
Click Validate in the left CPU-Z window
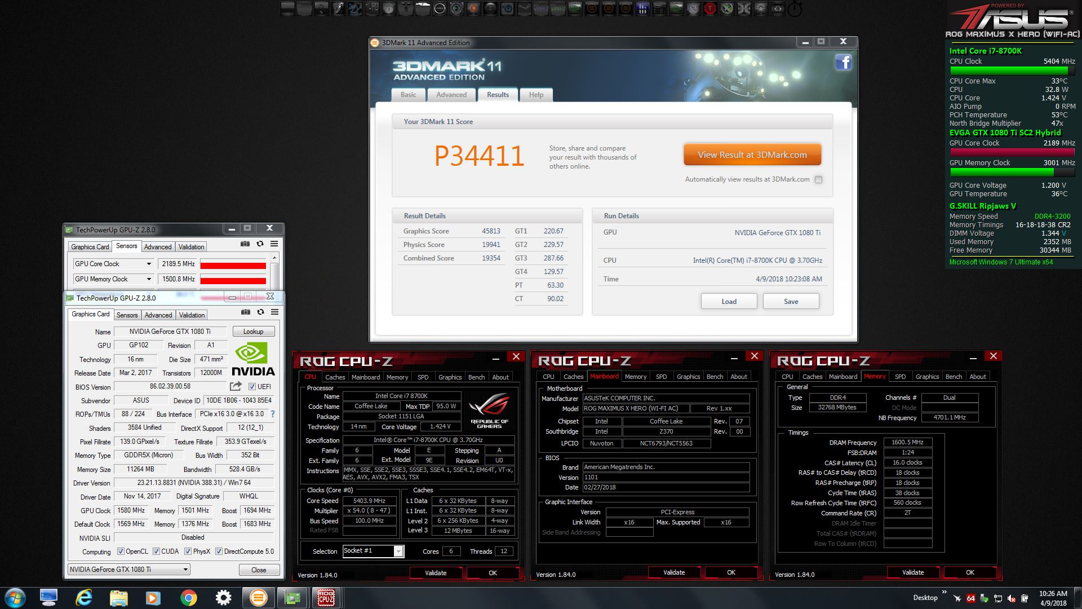coord(436,573)
